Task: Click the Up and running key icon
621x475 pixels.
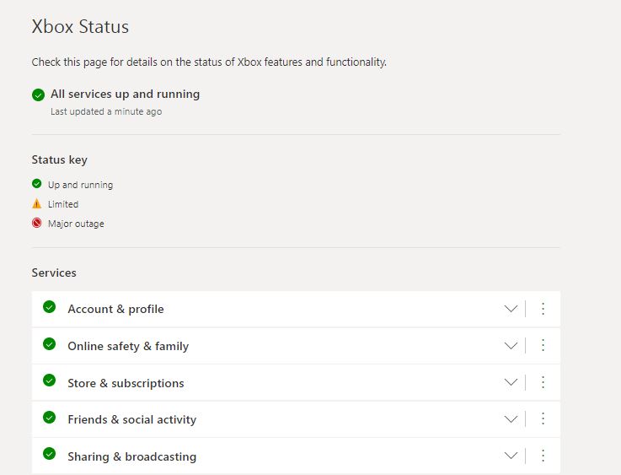Action: (x=36, y=184)
